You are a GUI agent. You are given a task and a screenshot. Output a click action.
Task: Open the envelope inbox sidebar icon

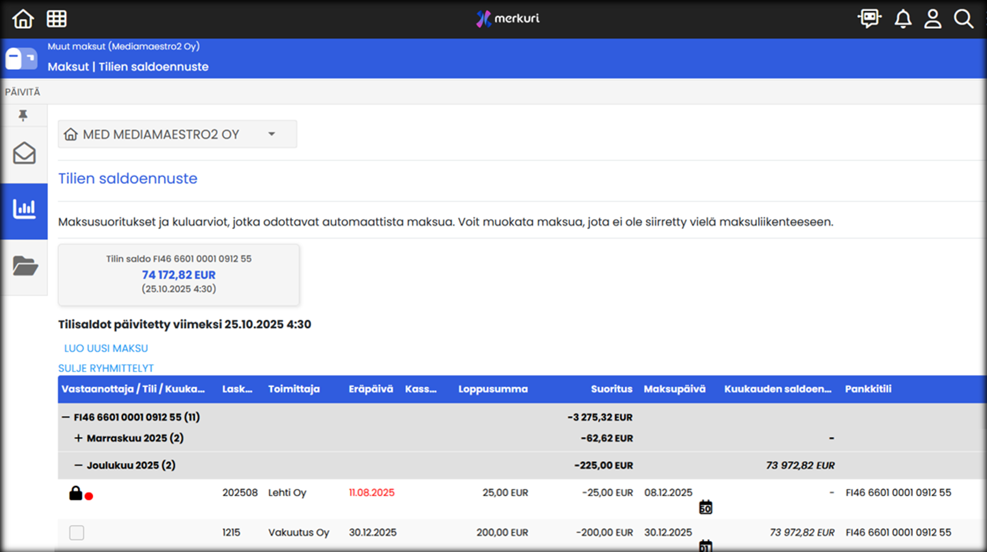coord(24,154)
